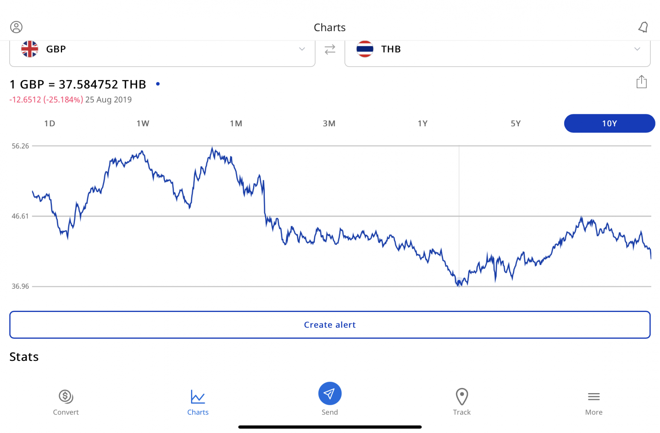
Task: Swap GBP and THB currencies
Action: pos(330,49)
